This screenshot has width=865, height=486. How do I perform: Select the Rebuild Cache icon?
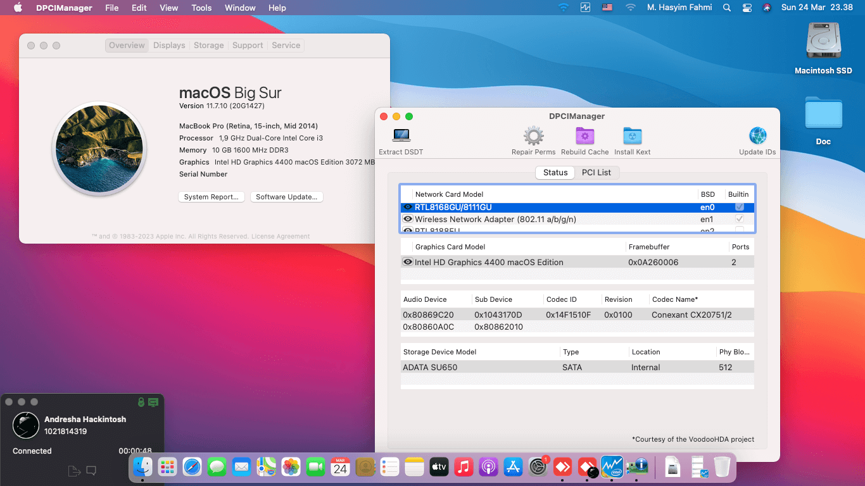[x=584, y=135]
